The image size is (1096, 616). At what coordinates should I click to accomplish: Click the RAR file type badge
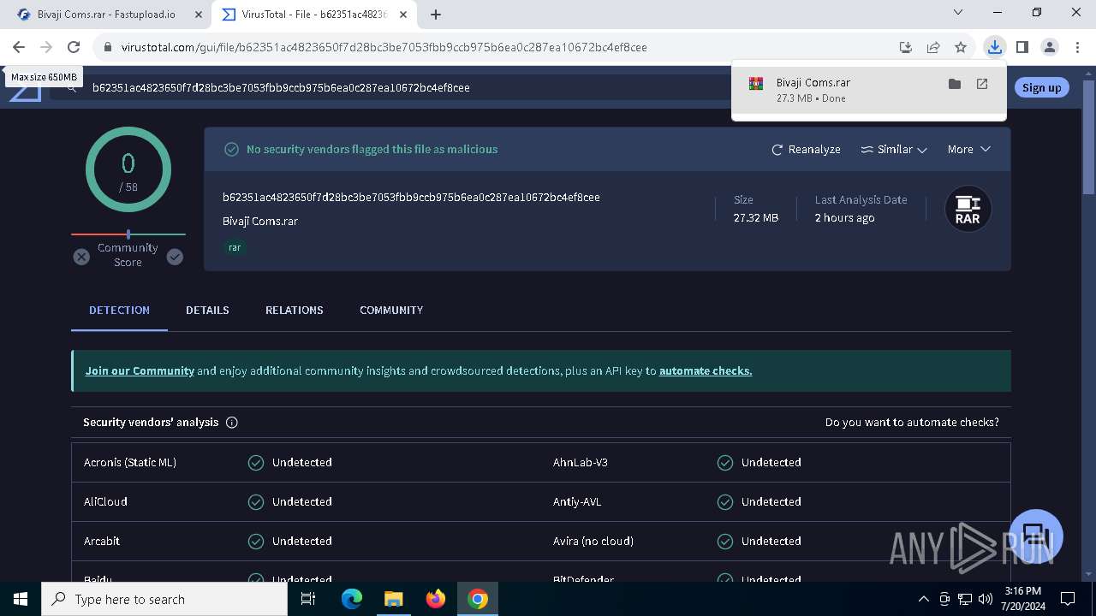click(968, 209)
